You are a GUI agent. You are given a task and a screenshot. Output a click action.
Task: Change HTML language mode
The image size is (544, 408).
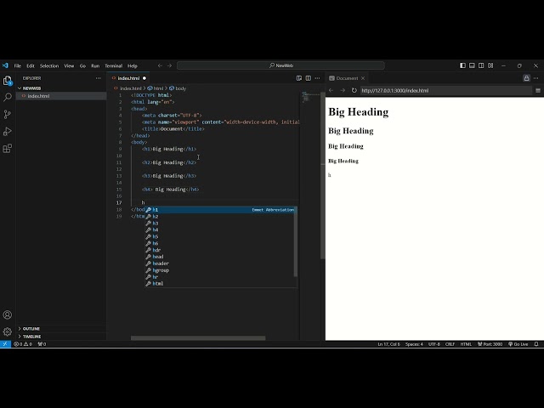466,344
